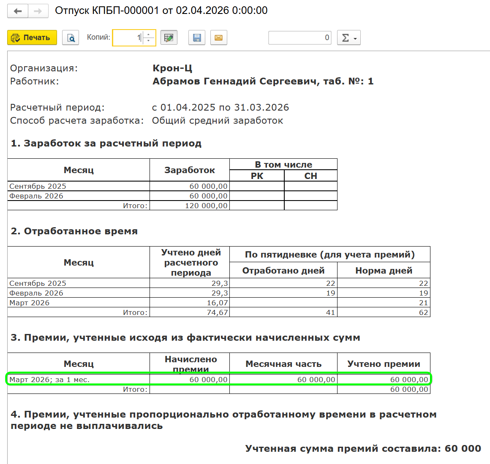The image size is (490, 464).
Task: Open the Sigma sum function dropdown
Action: click(x=348, y=38)
